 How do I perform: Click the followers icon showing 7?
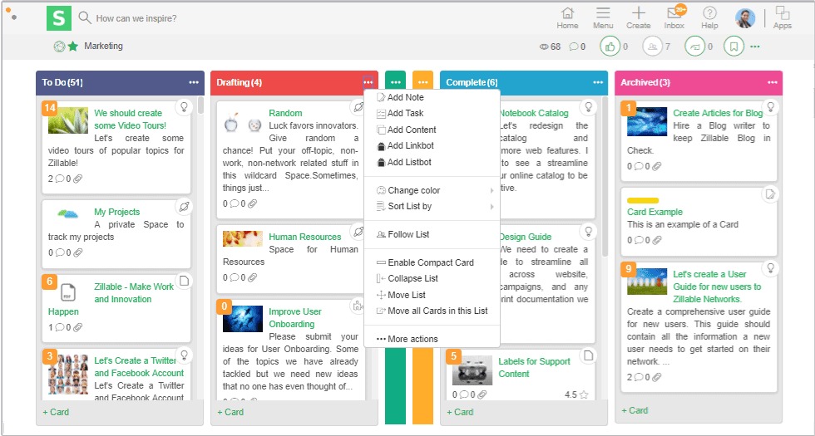(x=652, y=47)
